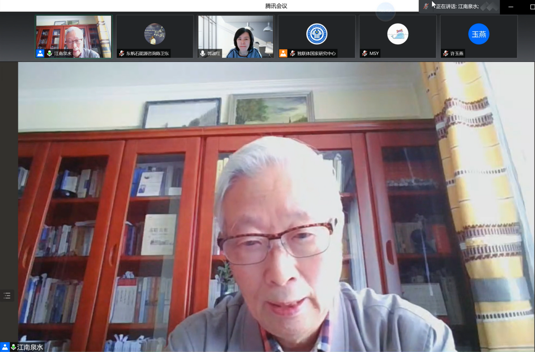Click the blue host icon on 江南泉水 thumbnail
The width and height of the screenshot is (535, 352).
point(40,54)
